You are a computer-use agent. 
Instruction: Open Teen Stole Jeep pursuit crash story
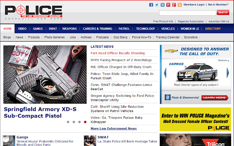[x=122, y=76]
